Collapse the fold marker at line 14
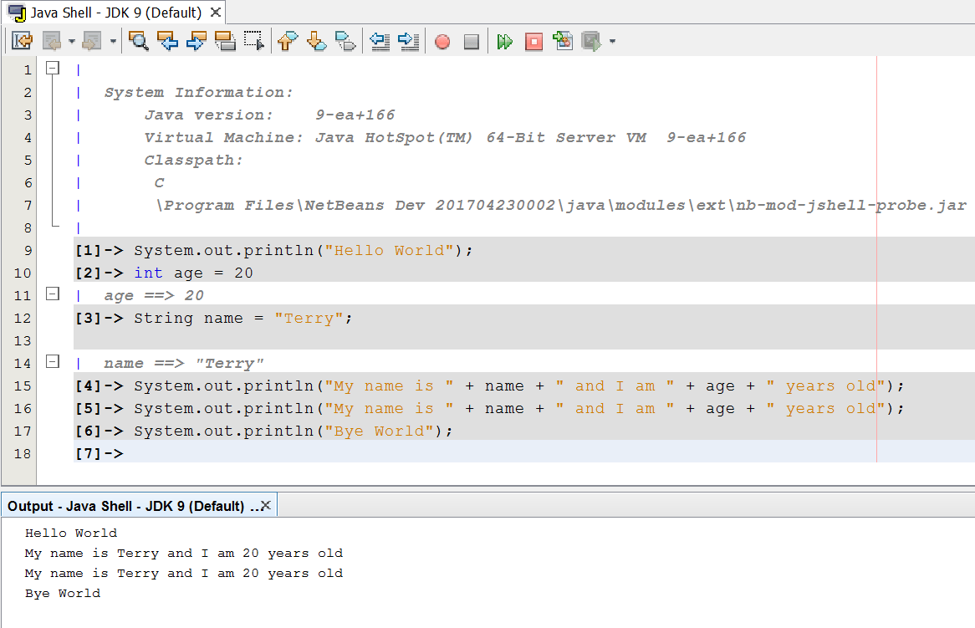Image resolution: width=975 pixels, height=628 pixels. click(53, 362)
